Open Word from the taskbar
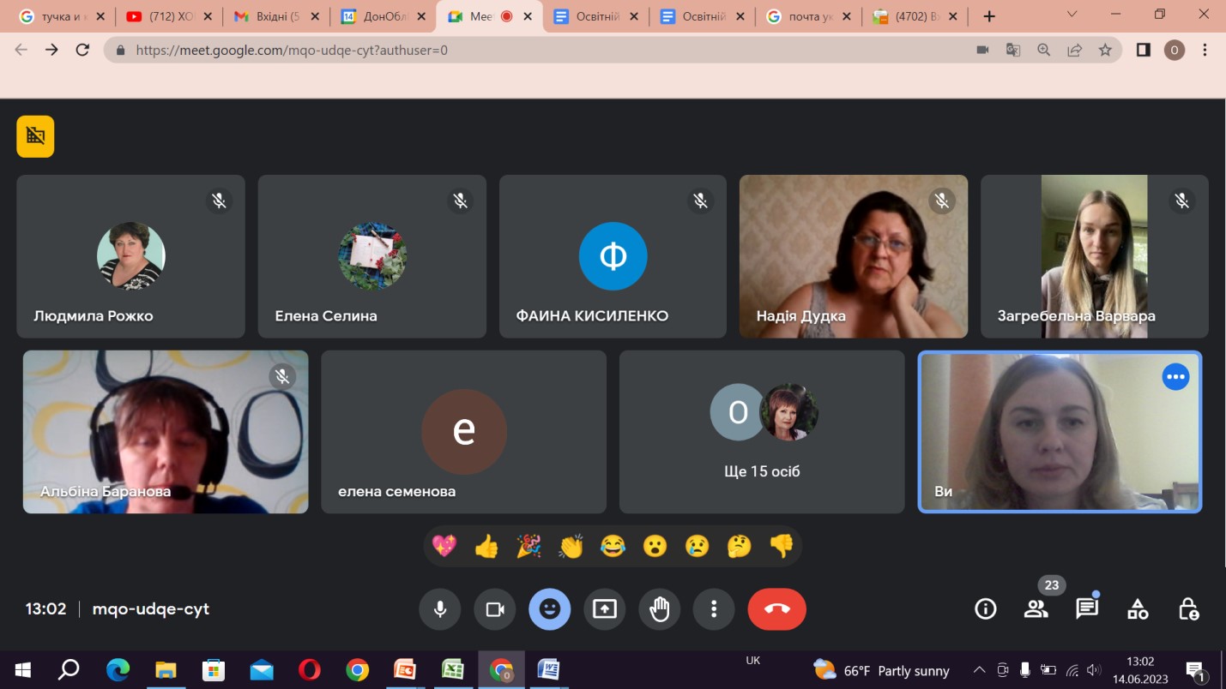This screenshot has height=689, width=1226. tap(549, 669)
